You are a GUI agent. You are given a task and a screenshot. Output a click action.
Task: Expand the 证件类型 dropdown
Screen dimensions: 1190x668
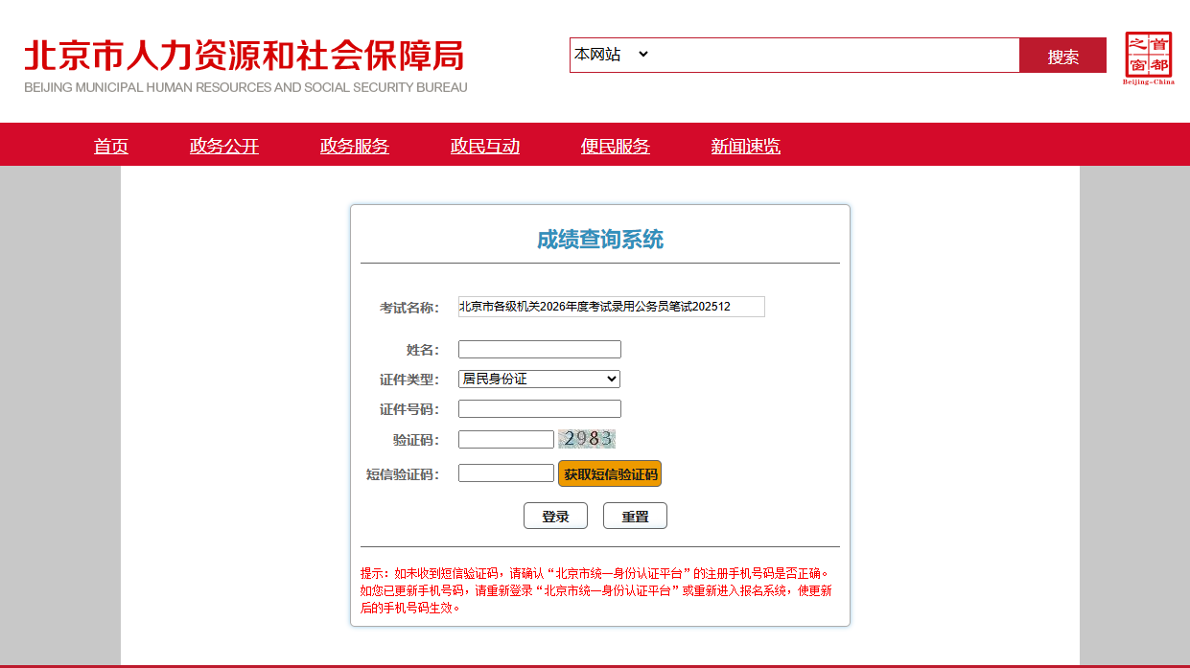(x=539, y=379)
